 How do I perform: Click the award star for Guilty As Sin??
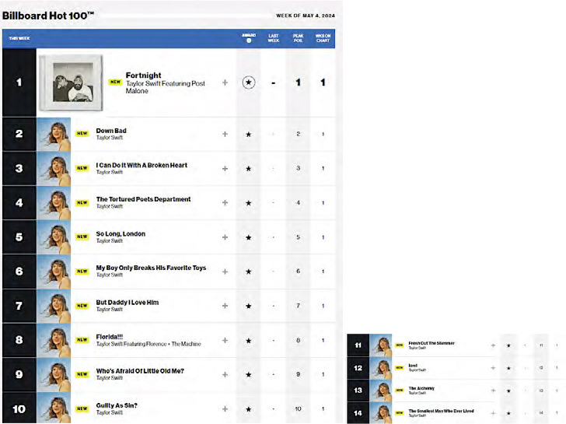coord(248,409)
